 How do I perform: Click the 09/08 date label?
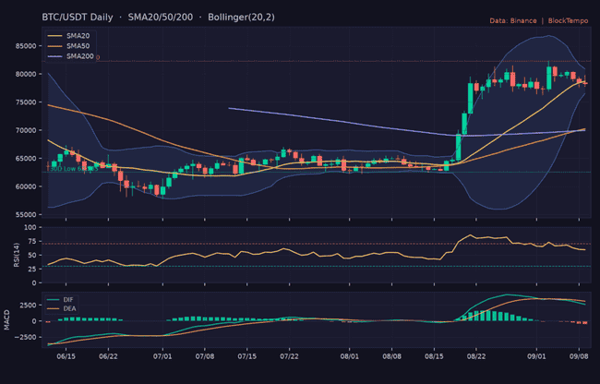tap(579, 356)
